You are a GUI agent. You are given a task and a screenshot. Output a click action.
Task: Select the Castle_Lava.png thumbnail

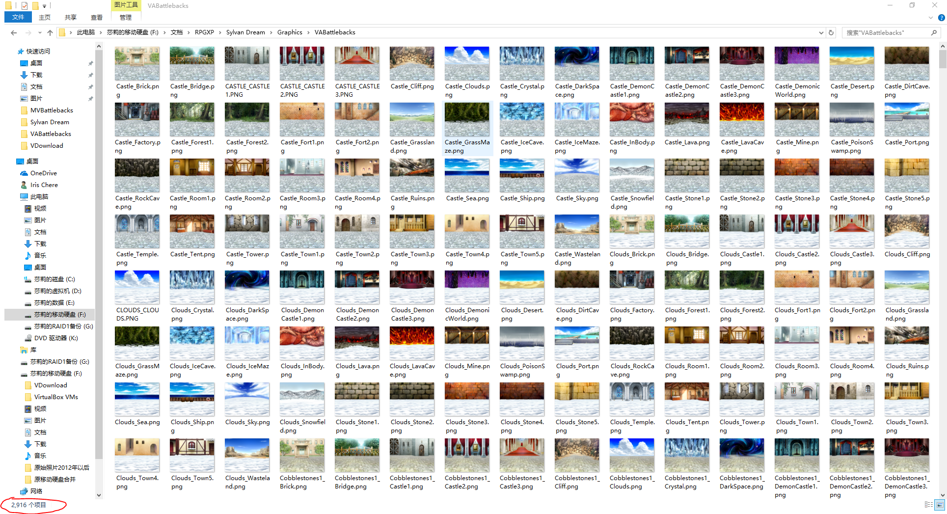[687, 125]
